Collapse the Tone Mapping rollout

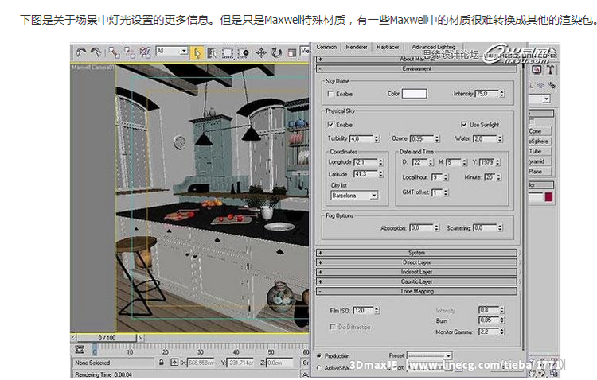click(x=417, y=291)
